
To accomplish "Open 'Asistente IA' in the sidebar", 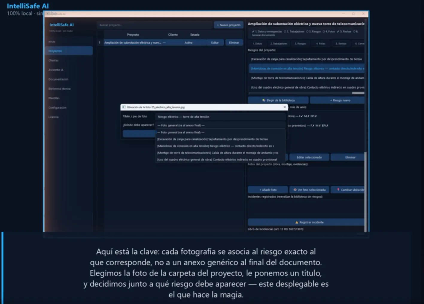I will (x=69, y=70).
